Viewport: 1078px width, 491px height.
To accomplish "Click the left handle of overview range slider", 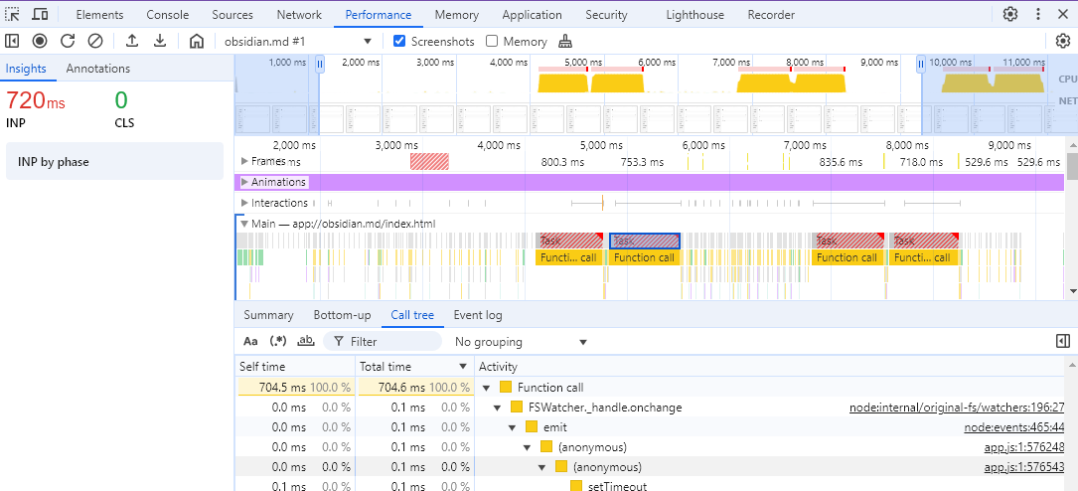I will 320,64.
